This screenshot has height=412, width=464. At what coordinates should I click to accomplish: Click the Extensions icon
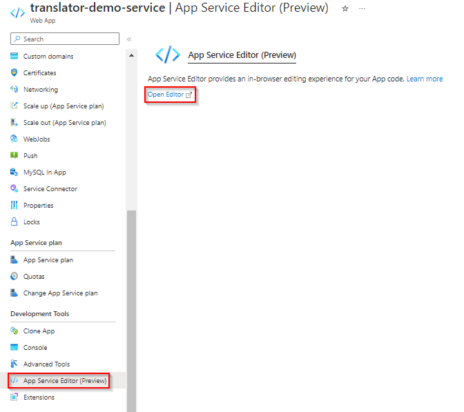click(14, 397)
